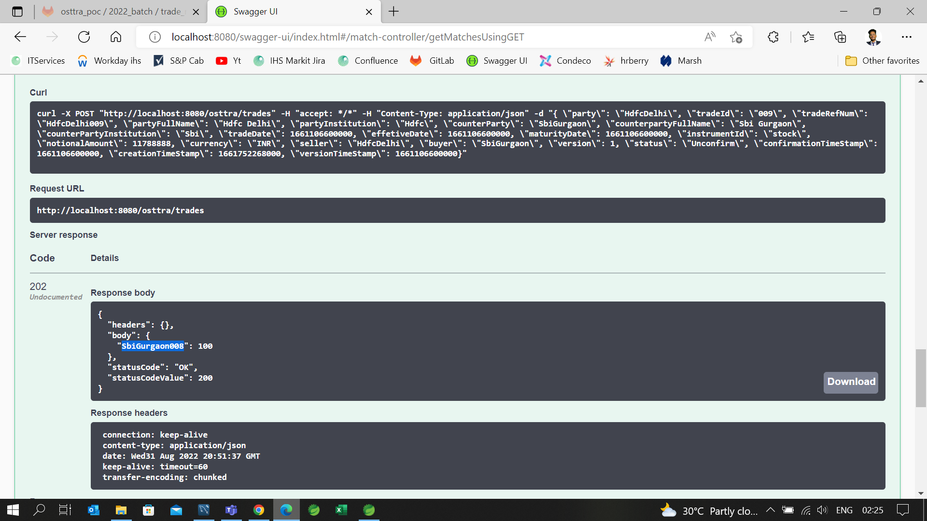This screenshot has width=927, height=521.
Task: Open the Favorites list icon
Action: click(x=808, y=37)
